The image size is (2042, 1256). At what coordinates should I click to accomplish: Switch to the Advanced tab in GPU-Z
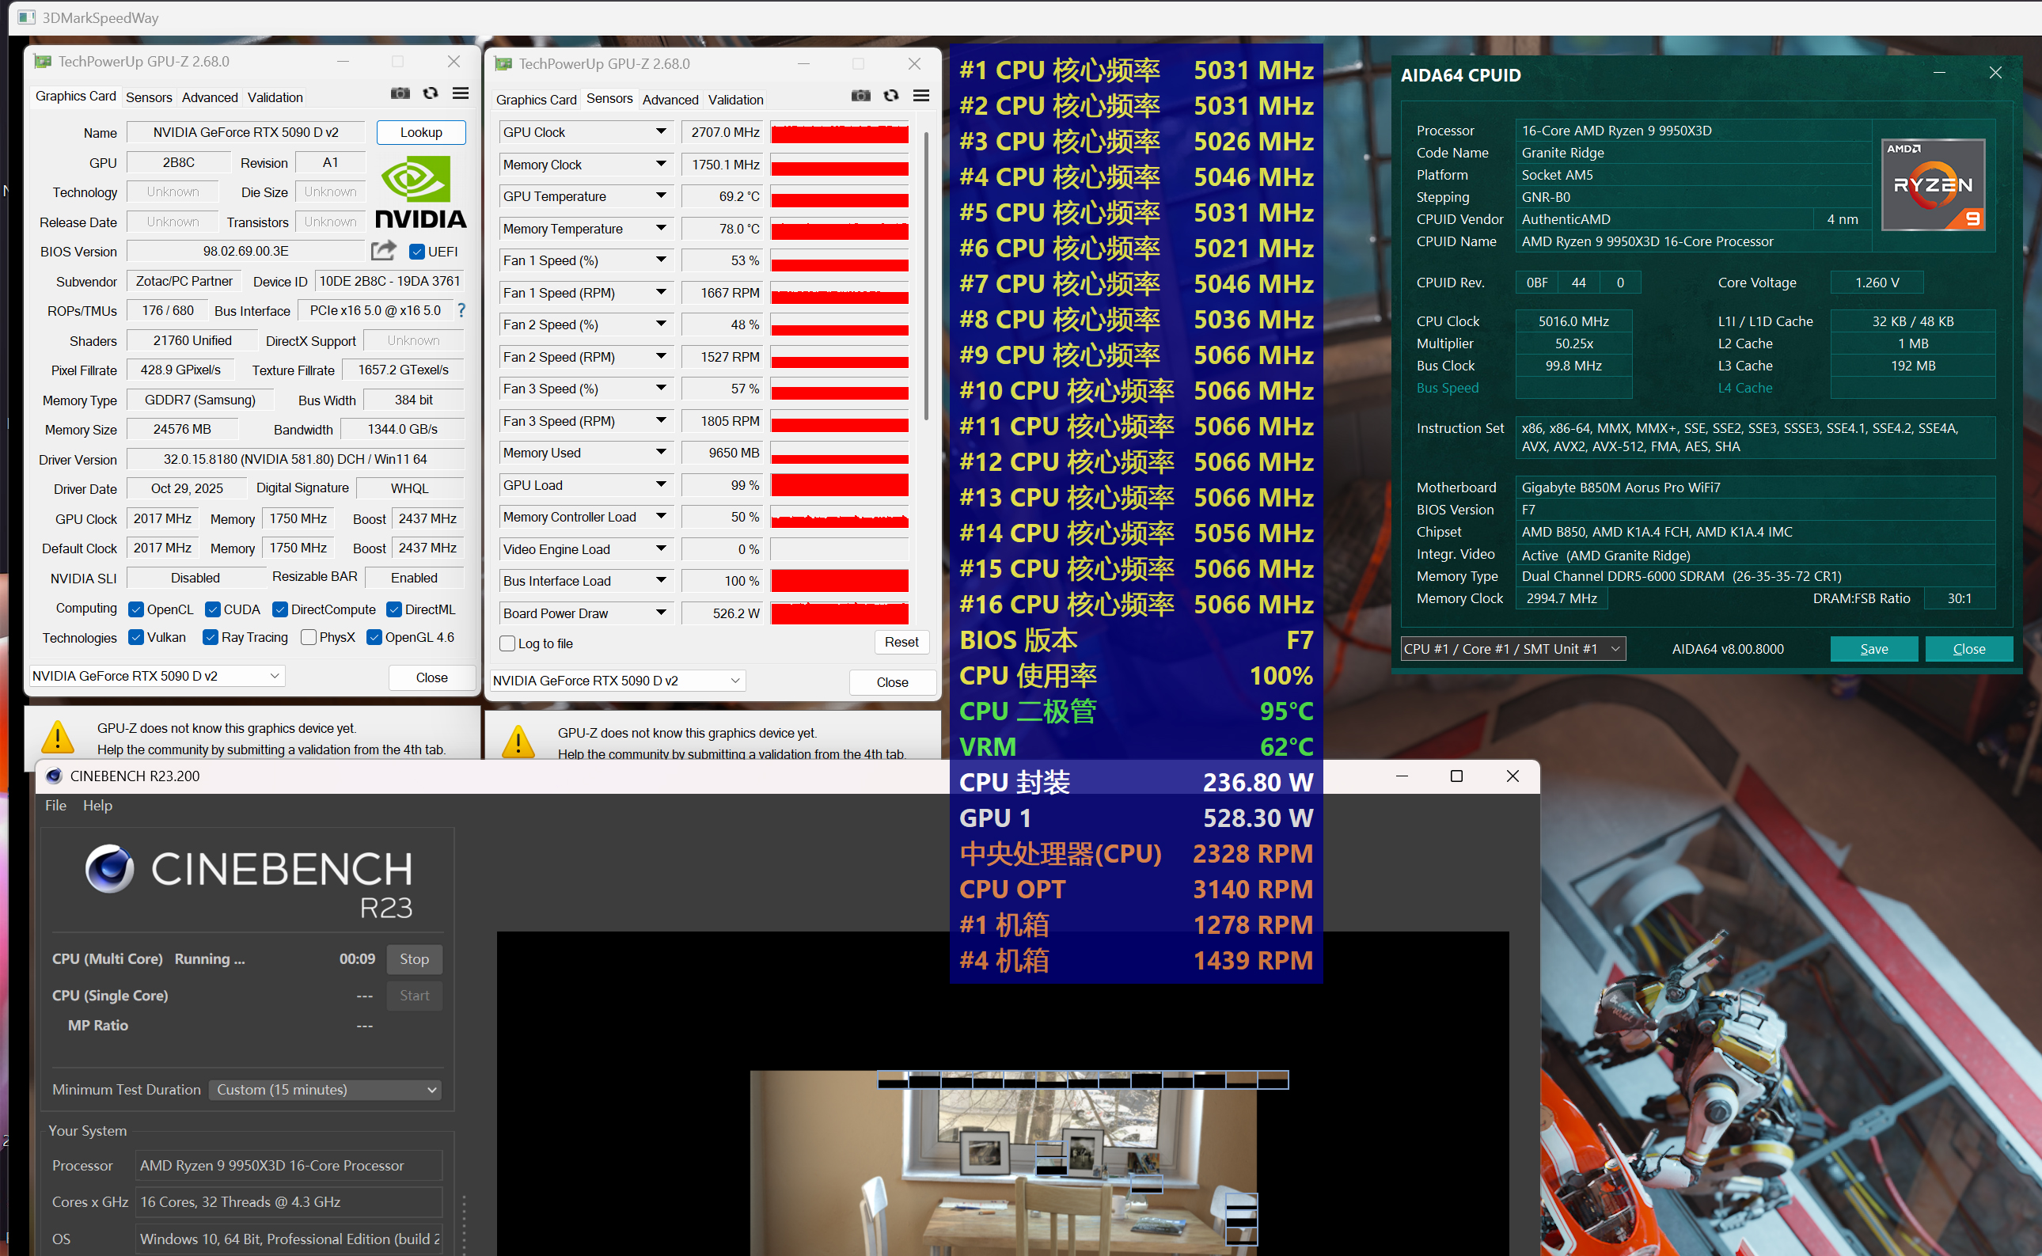click(210, 97)
